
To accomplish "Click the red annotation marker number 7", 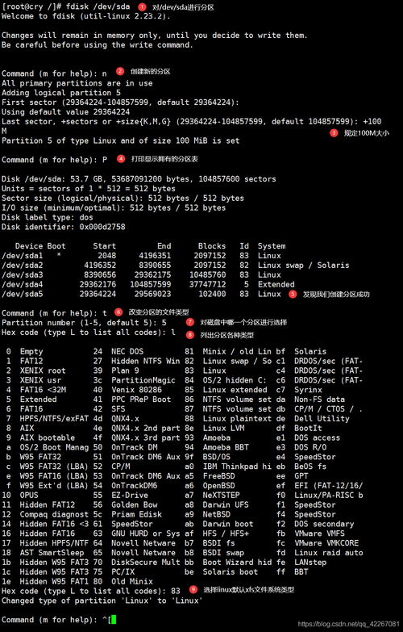I will tap(190, 322).
